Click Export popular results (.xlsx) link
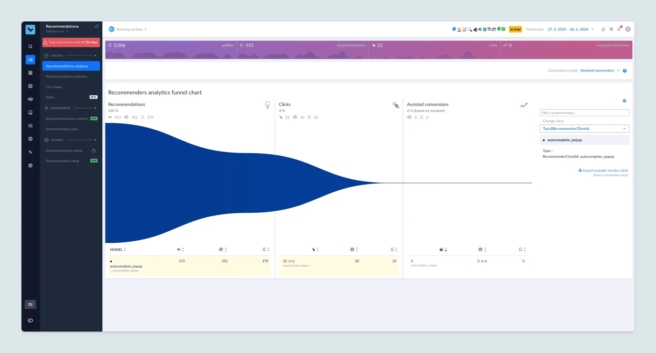 coord(603,170)
